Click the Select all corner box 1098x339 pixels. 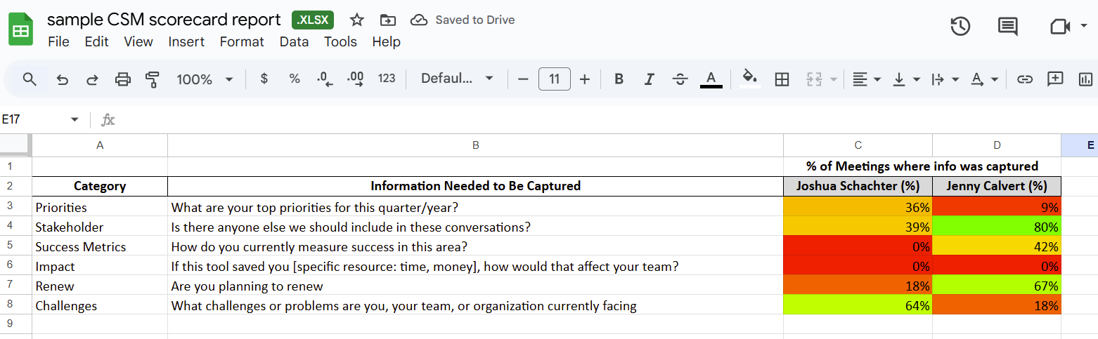click(15, 145)
